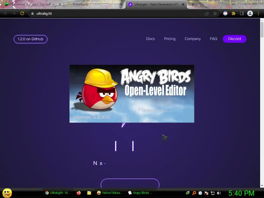Toggle the browser side panel
Image resolution: width=264 pixels, height=198 pixels.
pos(242,13)
